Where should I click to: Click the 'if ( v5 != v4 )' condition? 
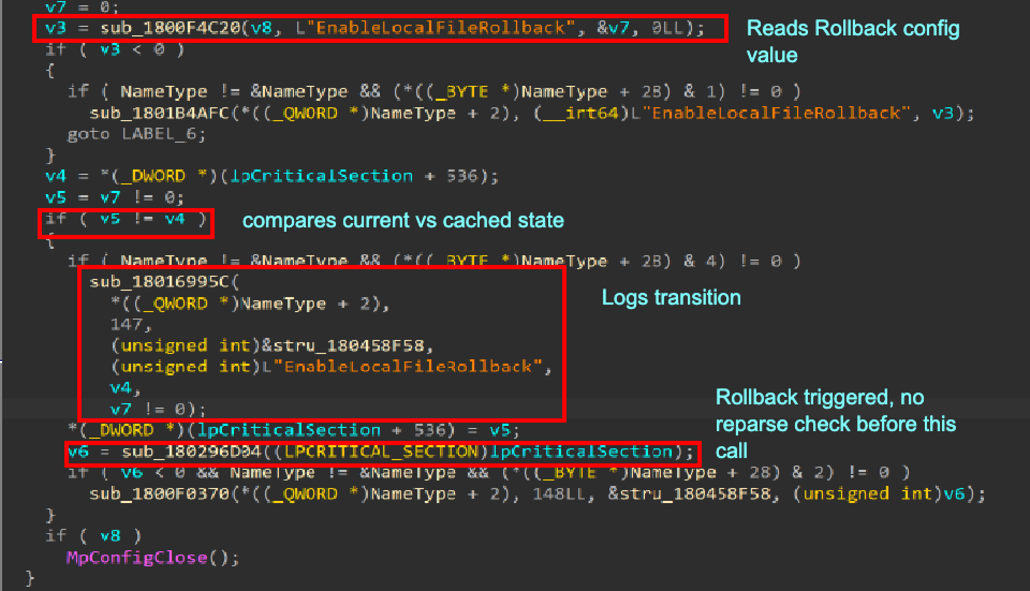pyautogui.click(x=126, y=219)
